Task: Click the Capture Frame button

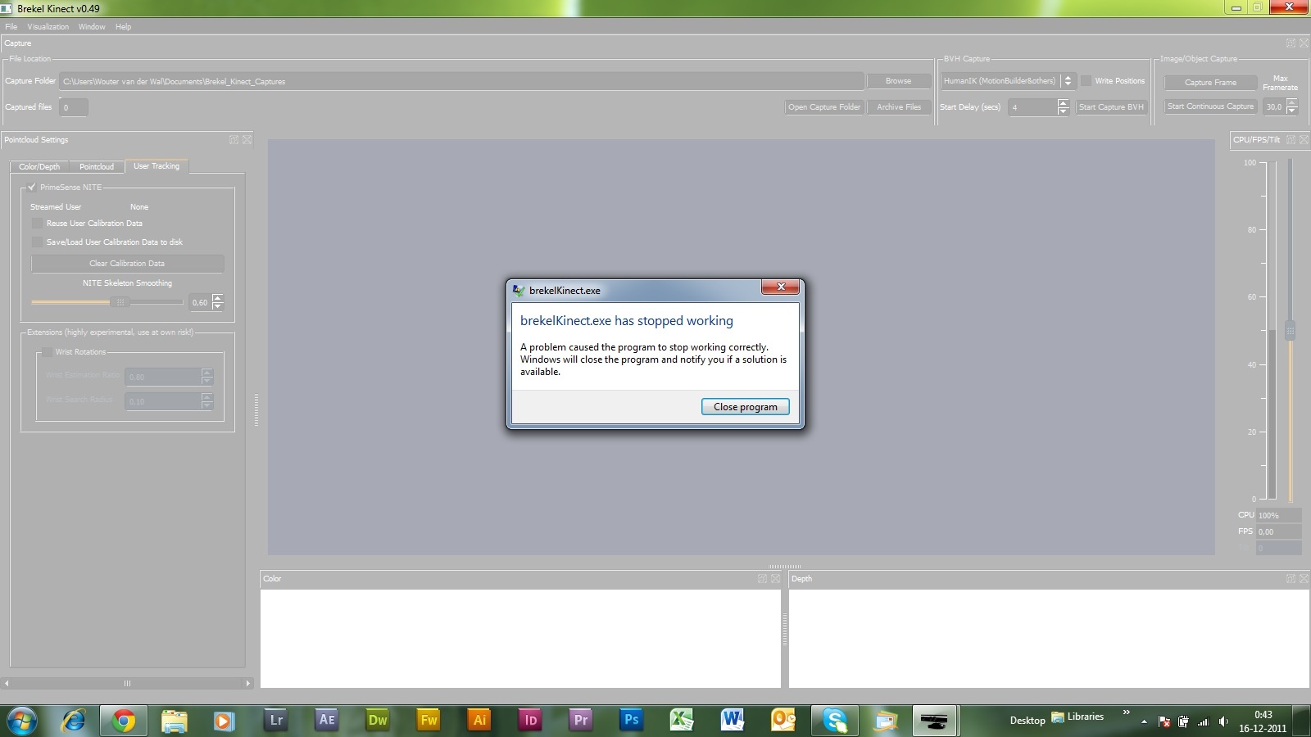Action: tap(1210, 82)
